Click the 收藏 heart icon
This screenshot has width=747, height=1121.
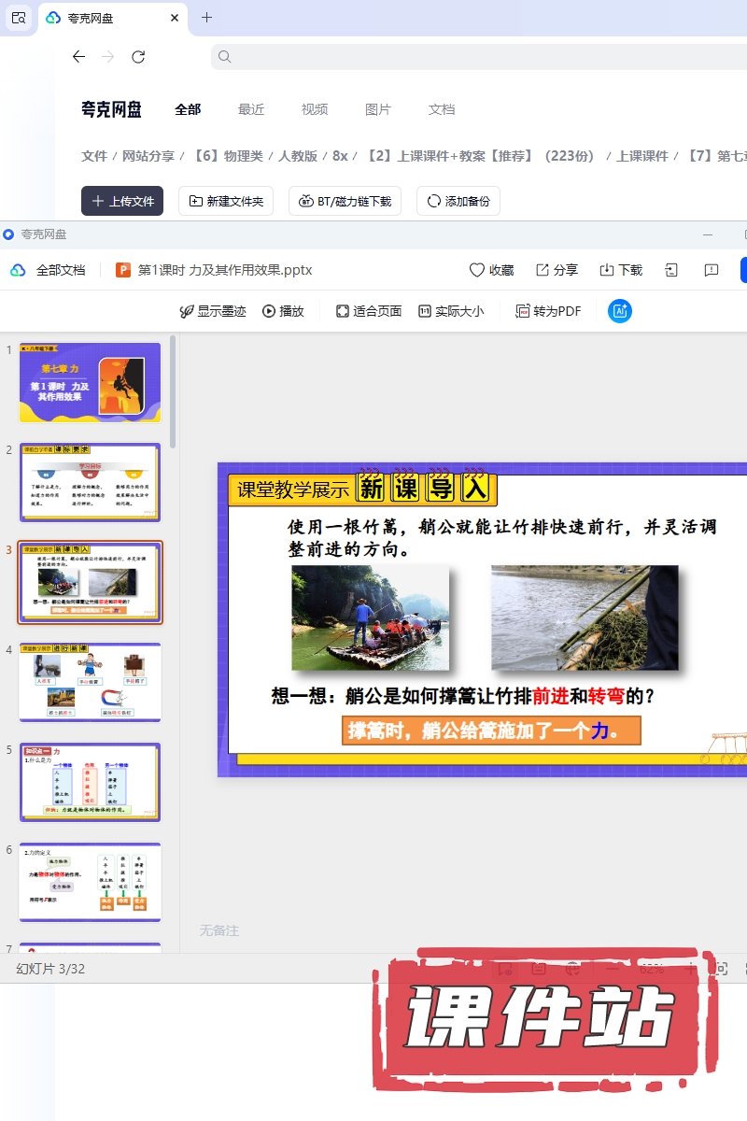tap(477, 270)
